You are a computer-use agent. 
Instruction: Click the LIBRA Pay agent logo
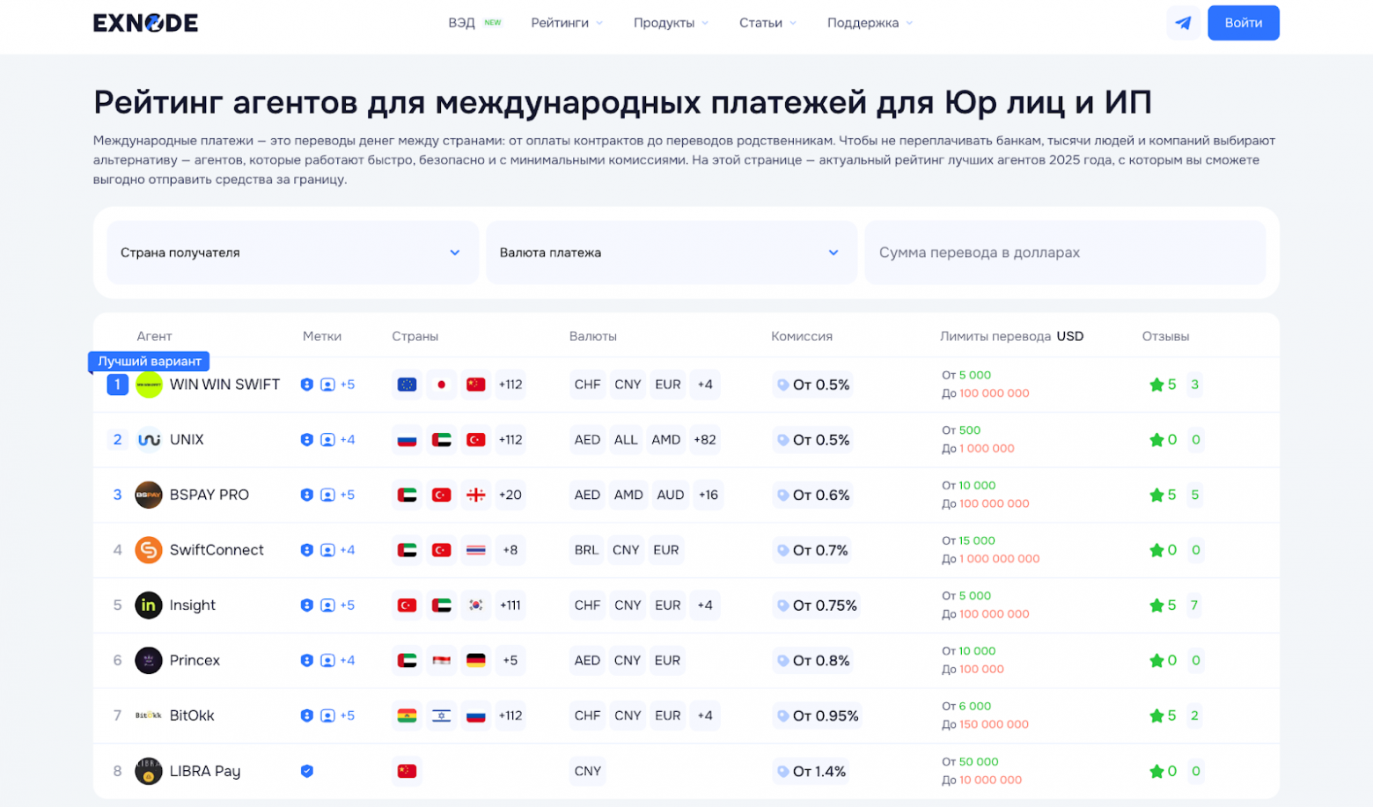pyautogui.click(x=149, y=771)
